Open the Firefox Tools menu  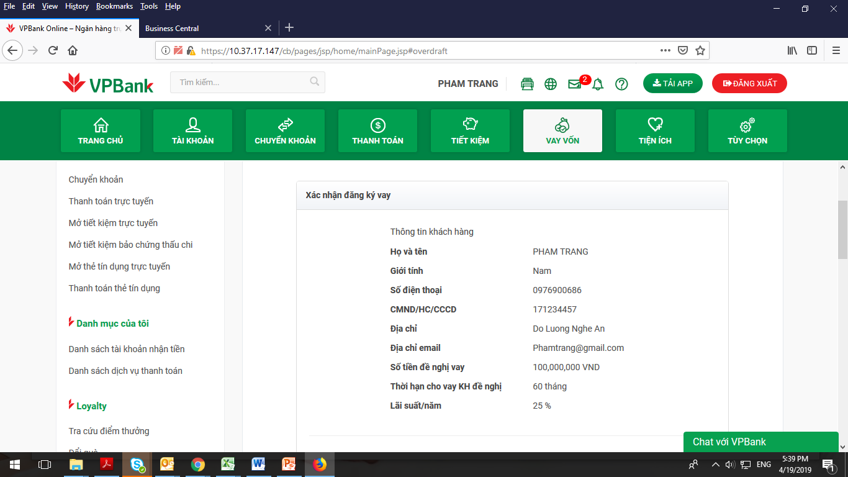tap(149, 6)
